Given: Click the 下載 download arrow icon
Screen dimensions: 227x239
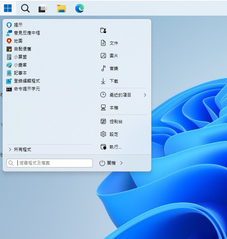Looking at the screenshot, I should [103, 81].
